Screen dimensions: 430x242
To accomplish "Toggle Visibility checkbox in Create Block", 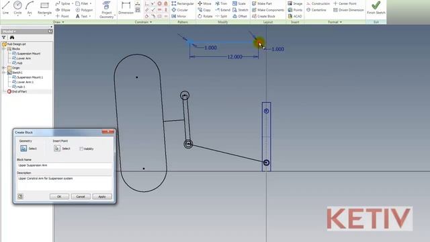I will click(81, 149).
